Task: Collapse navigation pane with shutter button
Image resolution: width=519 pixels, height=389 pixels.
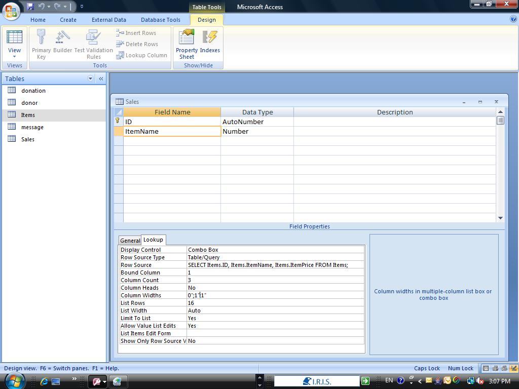Action: click(101, 79)
